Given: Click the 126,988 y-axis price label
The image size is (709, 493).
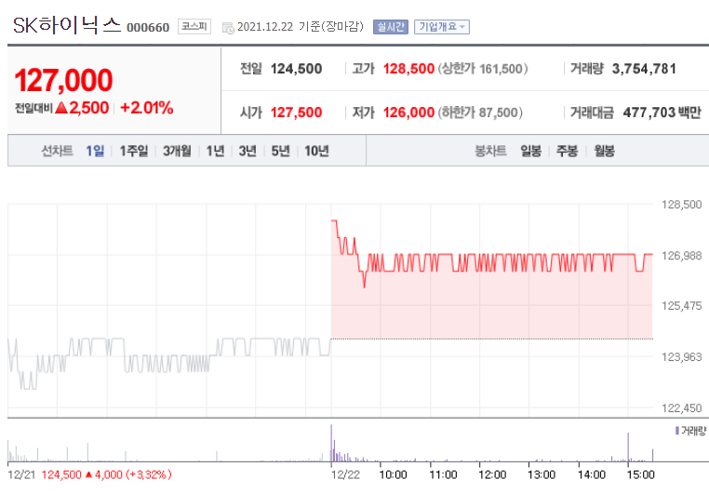Looking at the screenshot, I should point(682,256).
